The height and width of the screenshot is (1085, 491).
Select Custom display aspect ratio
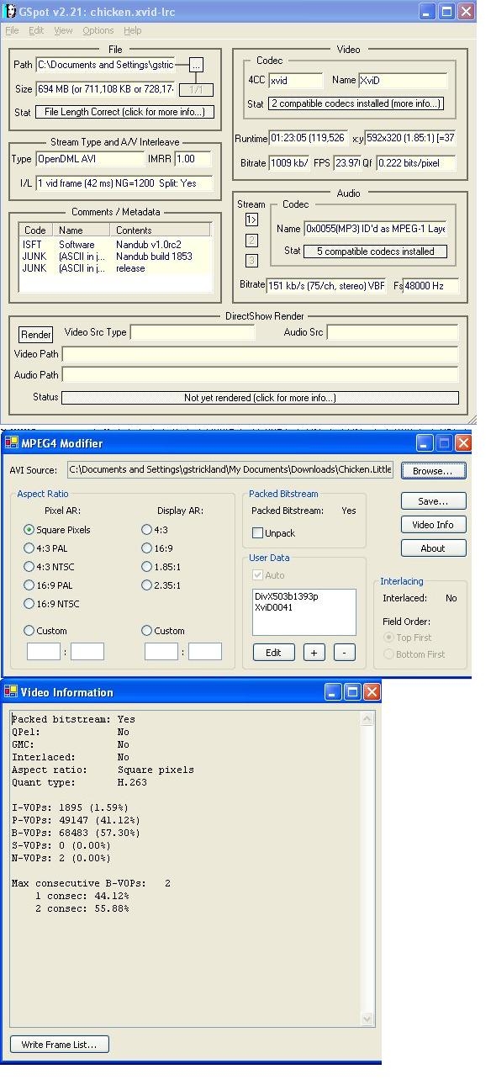click(163, 631)
